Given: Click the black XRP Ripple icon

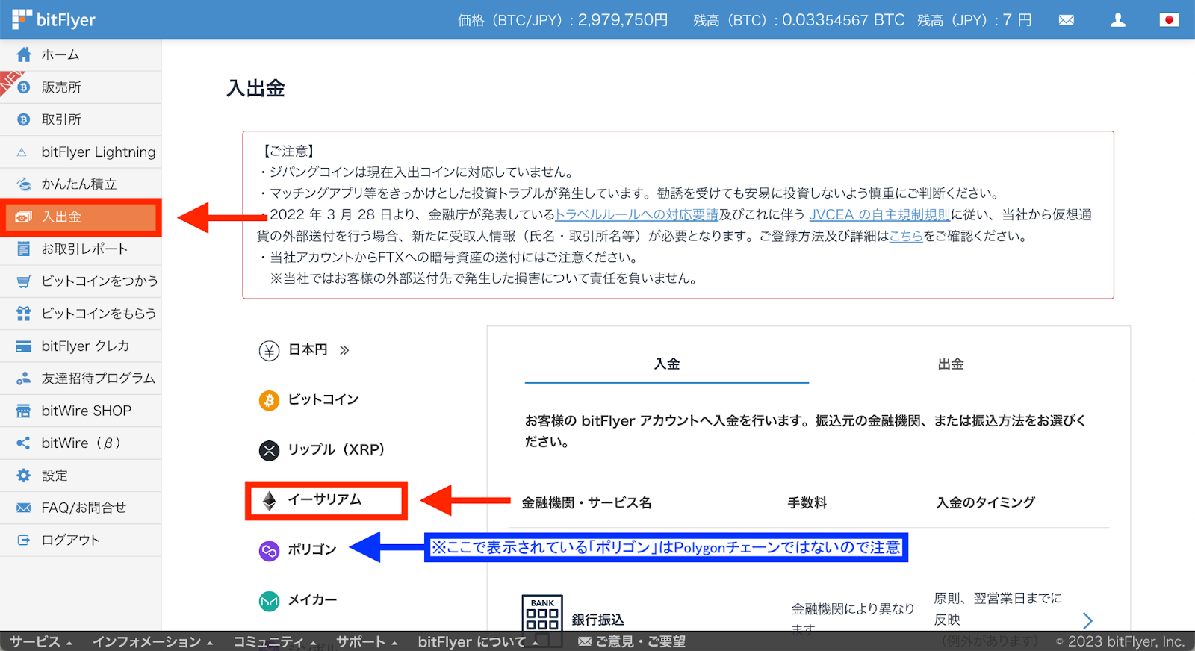Looking at the screenshot, I should [x=269, y=450].
